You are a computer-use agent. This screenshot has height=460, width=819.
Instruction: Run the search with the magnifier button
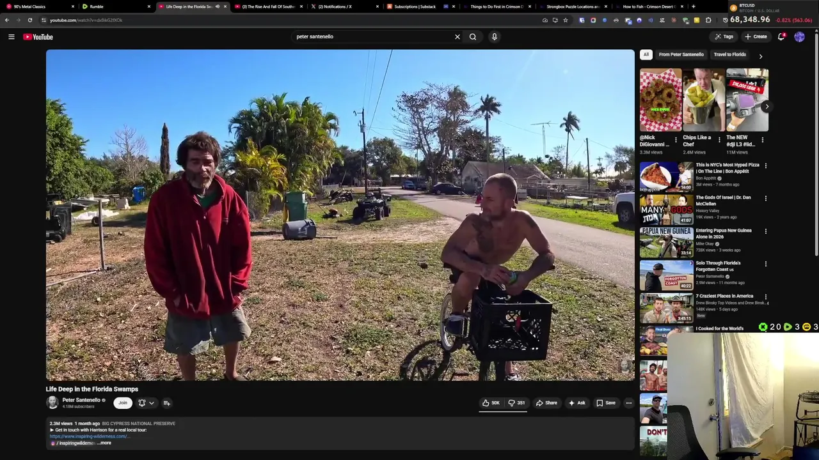[x=473, y=37]
